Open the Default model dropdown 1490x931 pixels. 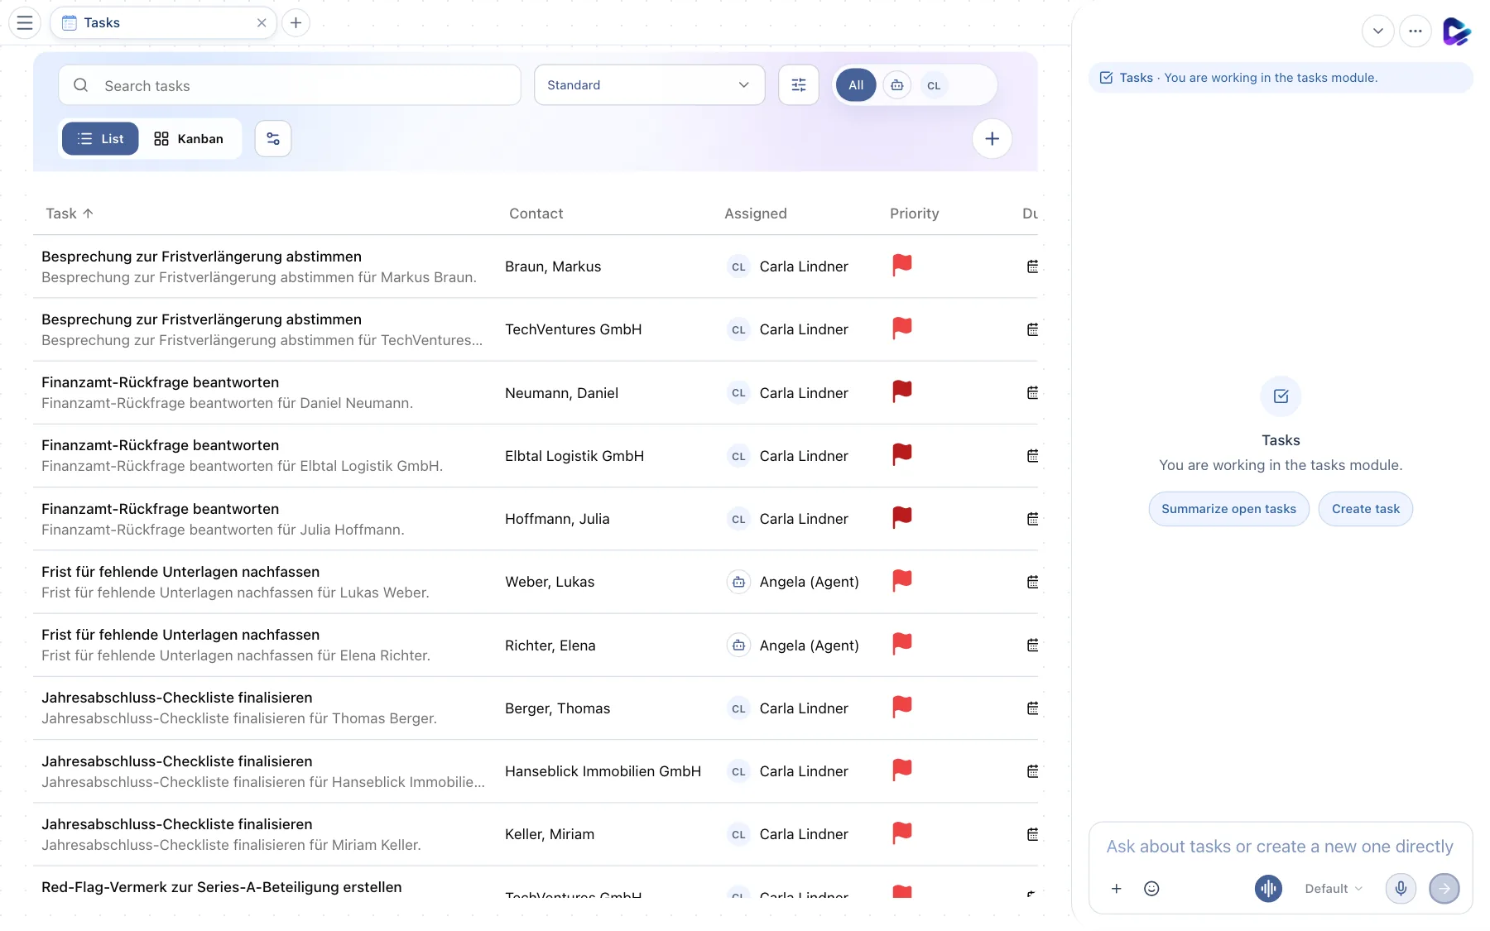[x=1334, y=888]
